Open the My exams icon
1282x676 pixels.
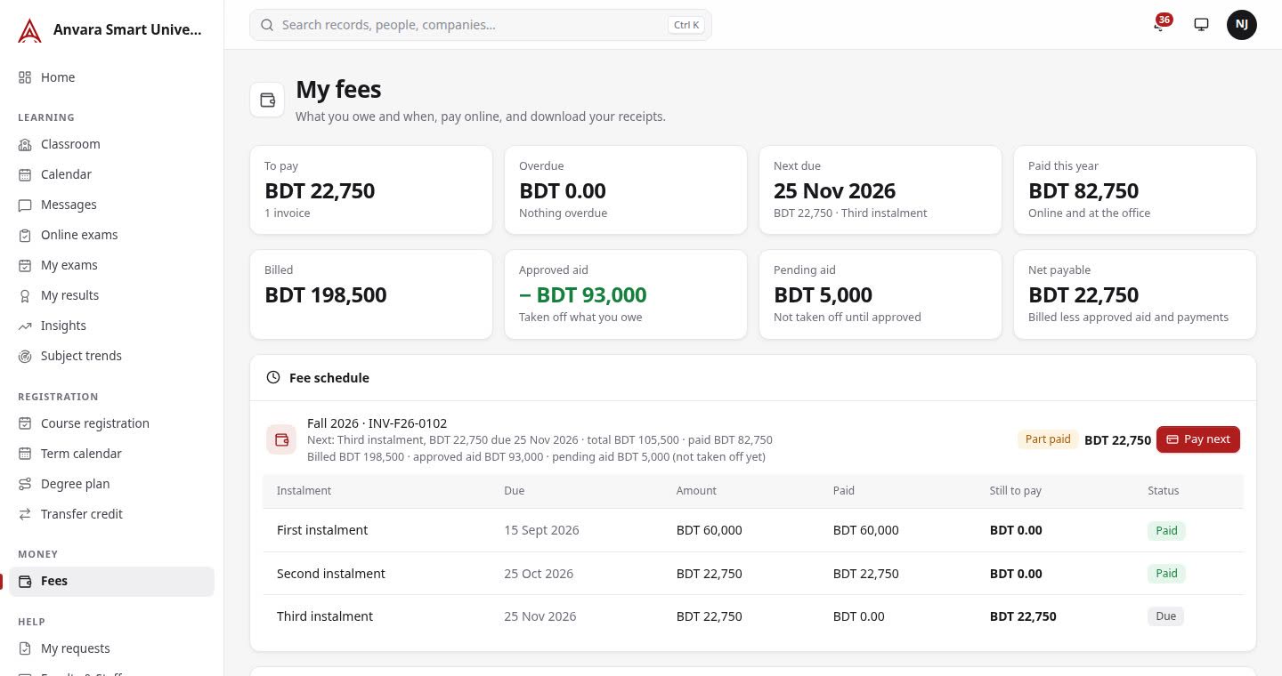pos(25,265)
